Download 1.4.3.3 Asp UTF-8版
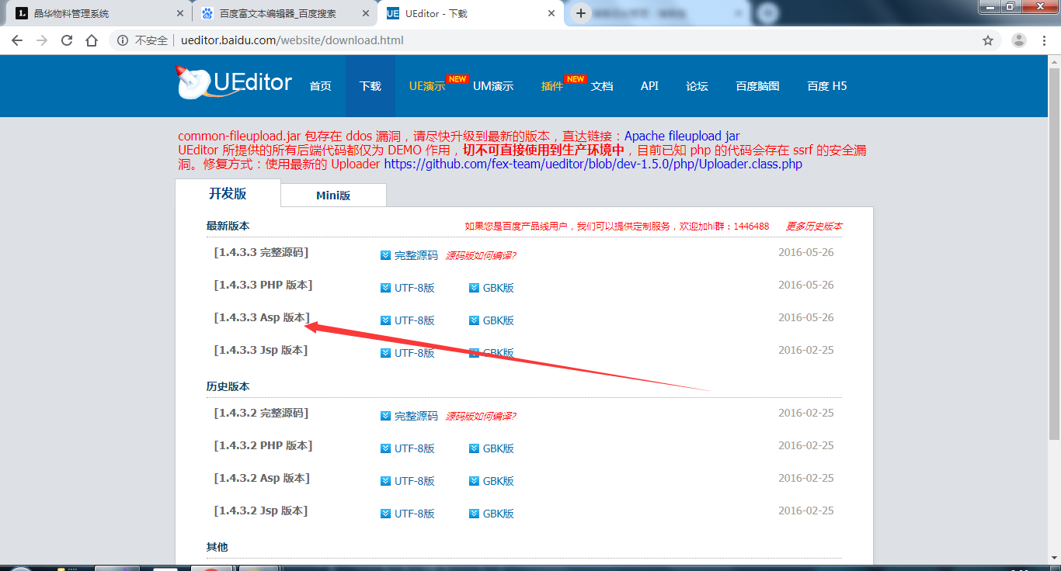1061x571 pixels. pyautogui.click(x=414, y=320)
